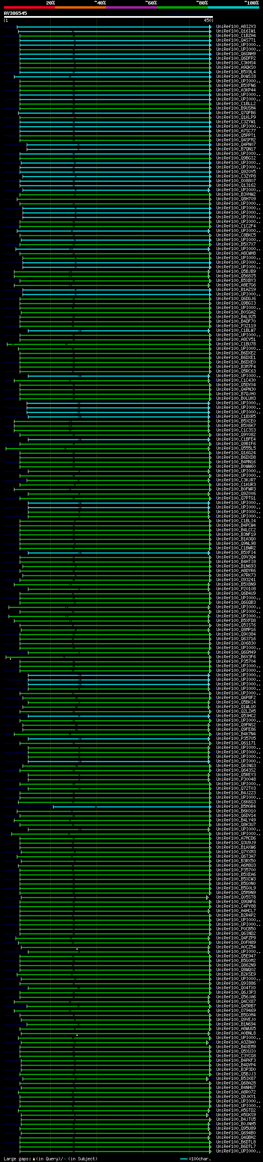Select hit label UniRef100_B6K010
This screenshot has width=263, height=1162.
click(x=236, y=811)
